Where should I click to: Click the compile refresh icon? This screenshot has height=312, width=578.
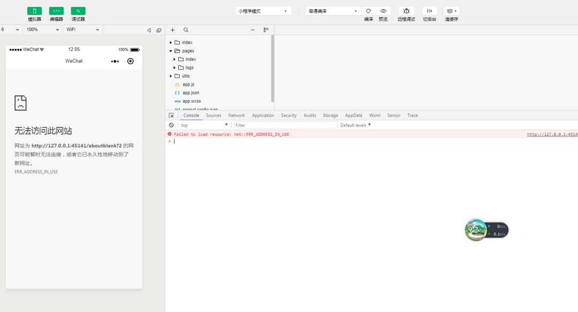(368, 11)
